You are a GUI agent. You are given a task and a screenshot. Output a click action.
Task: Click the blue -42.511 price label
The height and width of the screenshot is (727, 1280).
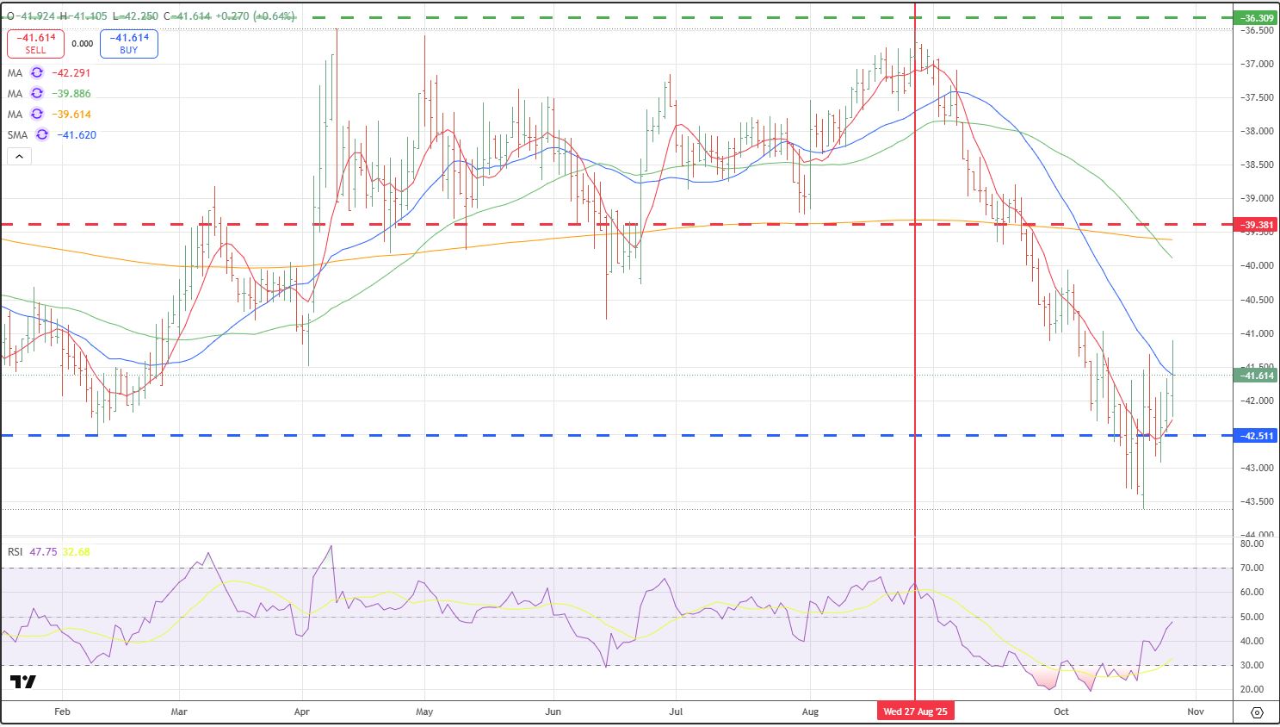[x=1257, y=436]
